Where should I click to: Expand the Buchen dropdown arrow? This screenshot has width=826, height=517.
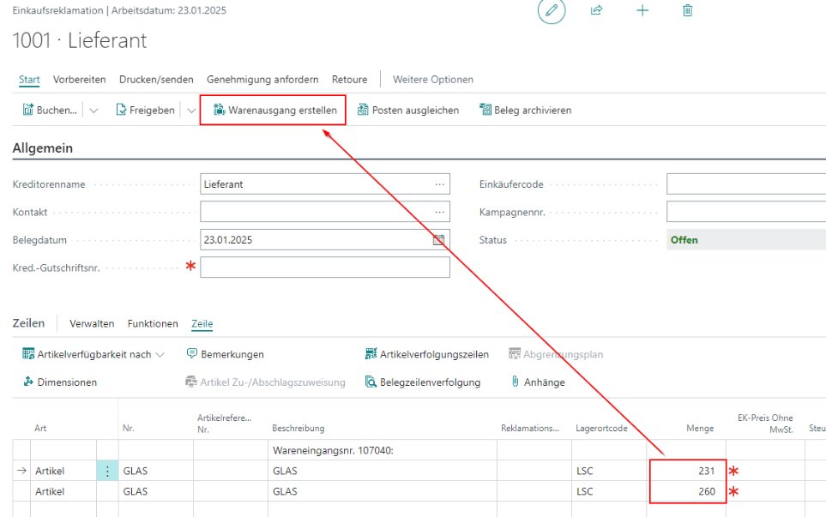pyautogui.click(x=93, y=110)
